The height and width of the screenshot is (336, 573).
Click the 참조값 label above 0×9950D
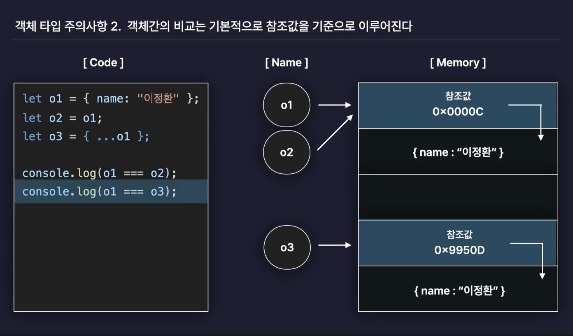pyautogui.click(x=459, y=235)
